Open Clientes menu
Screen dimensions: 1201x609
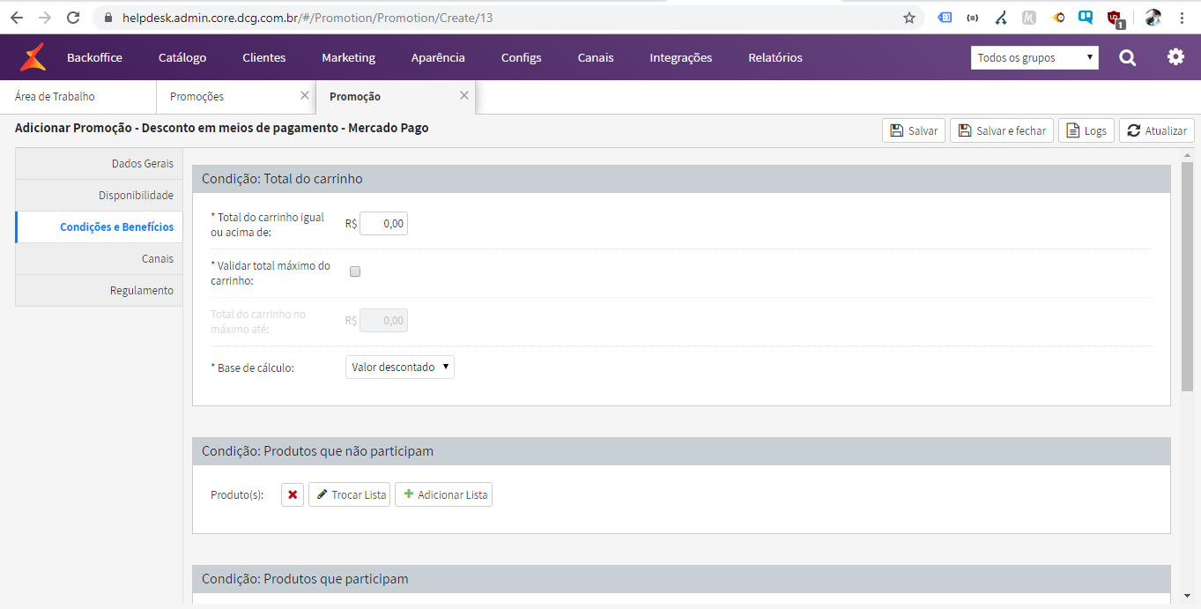[264, 57]
